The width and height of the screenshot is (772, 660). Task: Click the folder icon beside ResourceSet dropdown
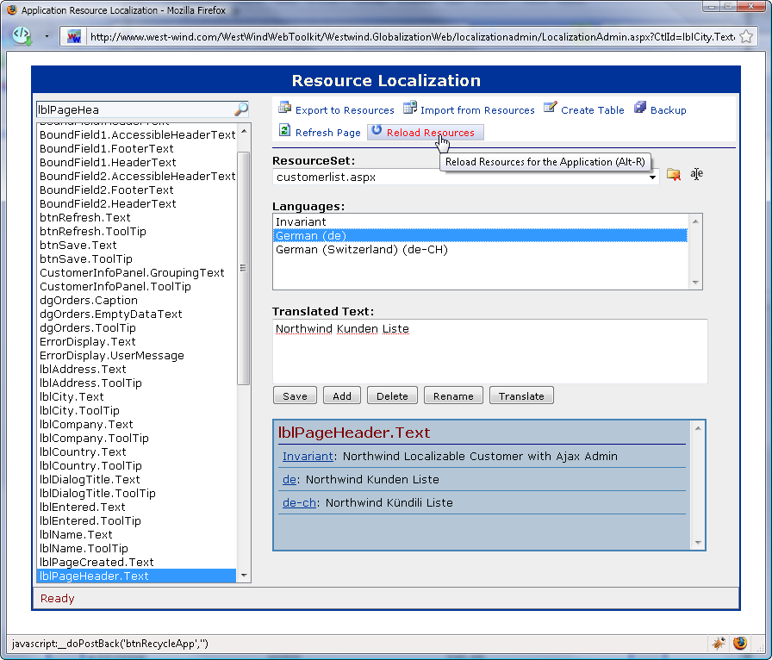(x=674, y=175)
